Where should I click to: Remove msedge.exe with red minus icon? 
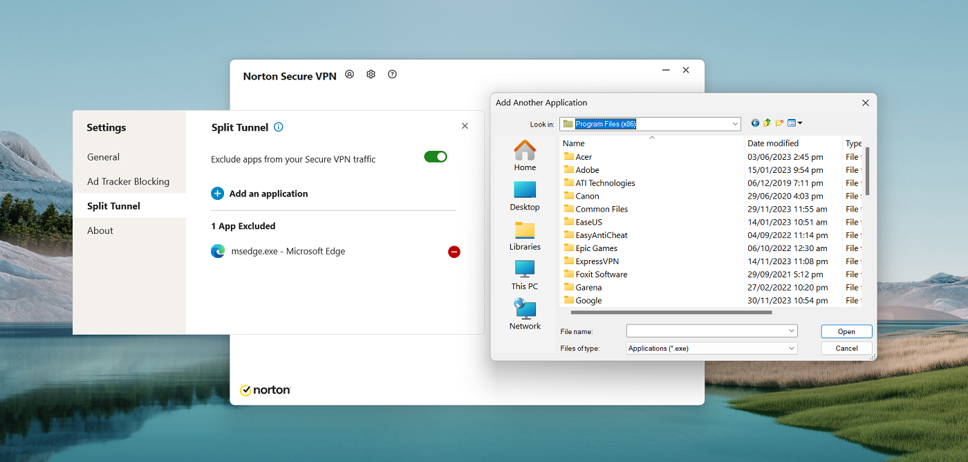point(454,252)
